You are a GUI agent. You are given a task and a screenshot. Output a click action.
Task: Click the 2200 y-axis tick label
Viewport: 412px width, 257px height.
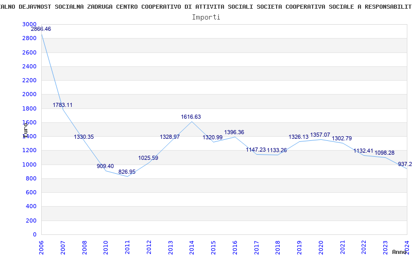[x=29, y=80]
